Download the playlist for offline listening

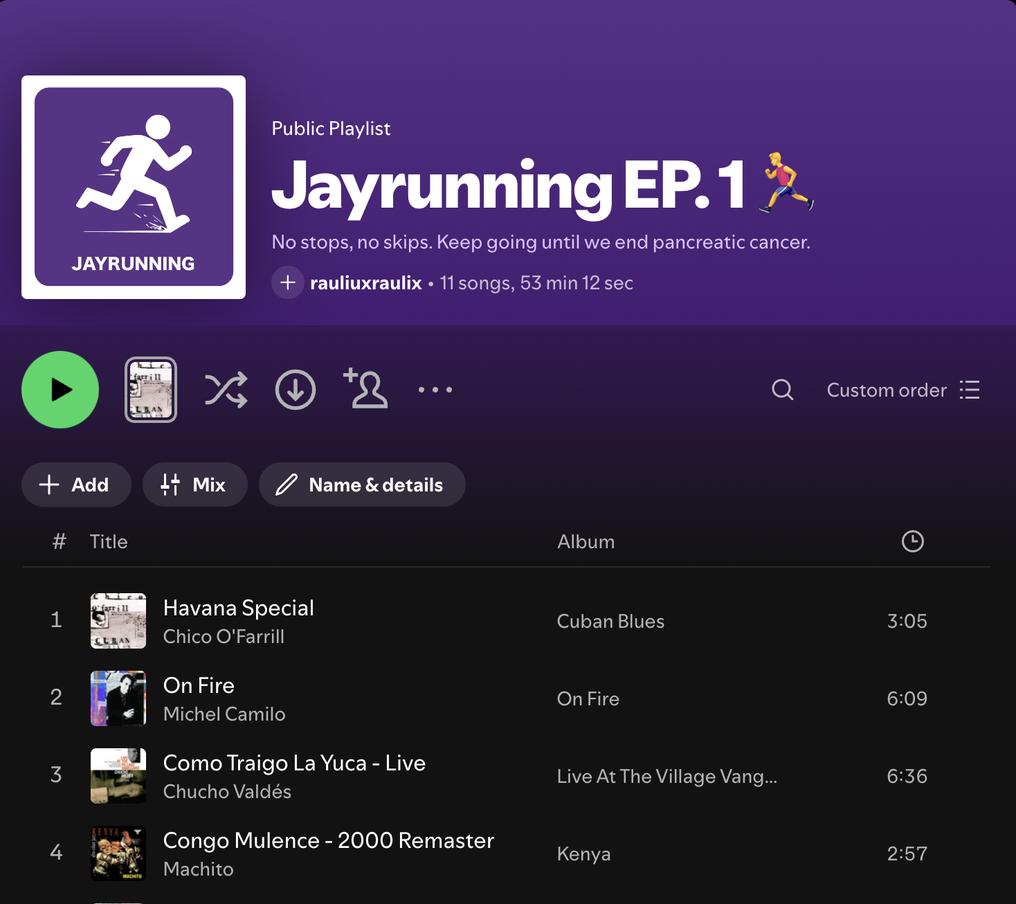pos(296,390)
